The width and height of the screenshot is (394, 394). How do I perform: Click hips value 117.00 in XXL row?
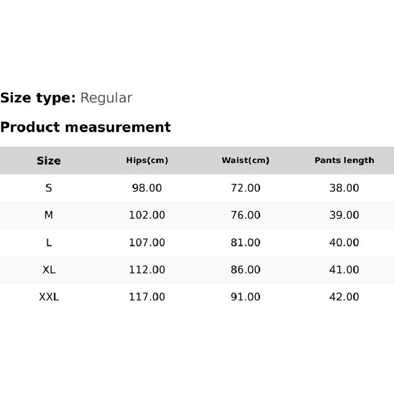click(x=147, y=297)
